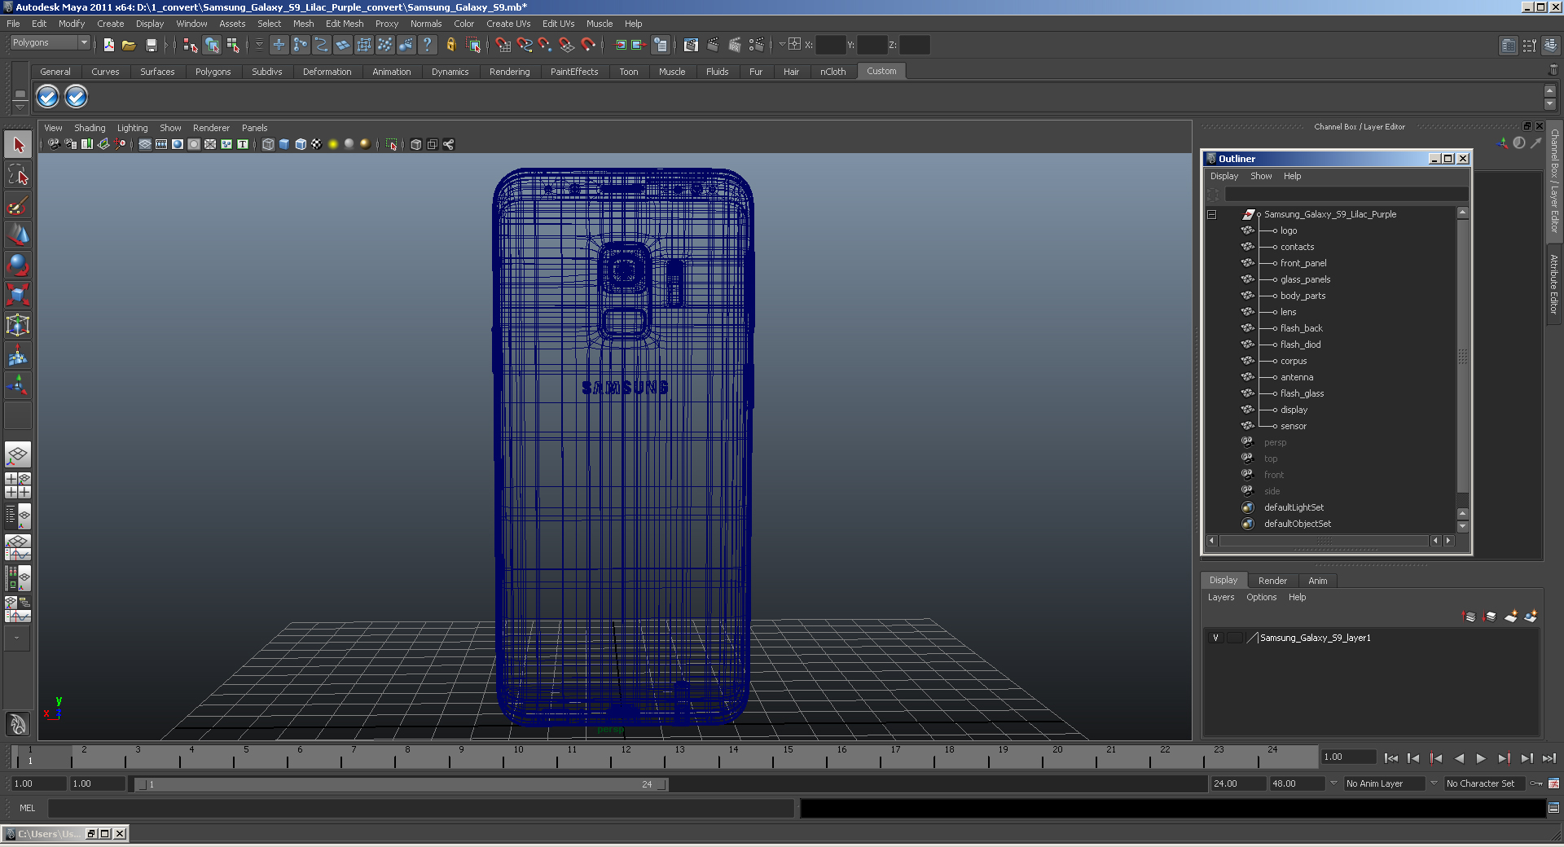Open animation preferences icon
1564x847 pixels.
pyautogui.click(x=1553, y=783)
